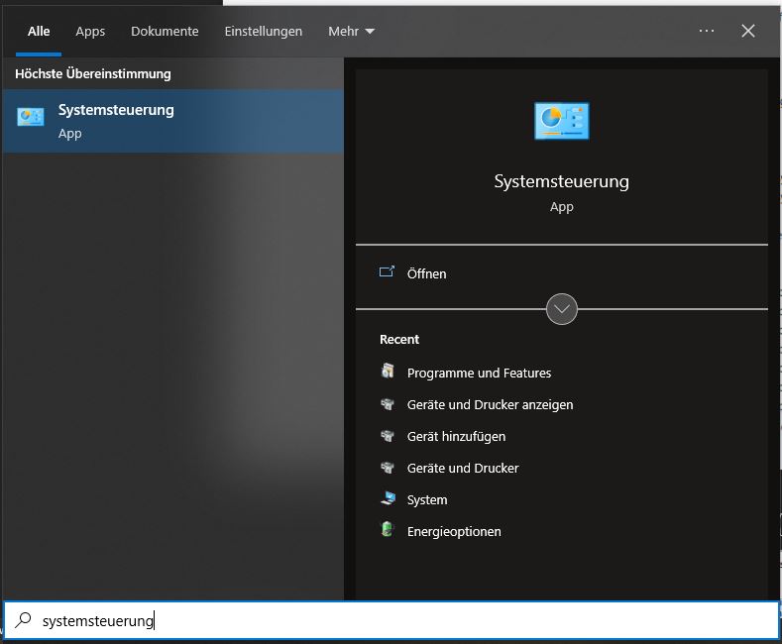Click the Geräte und Drucker anzeigen icon

388,404
